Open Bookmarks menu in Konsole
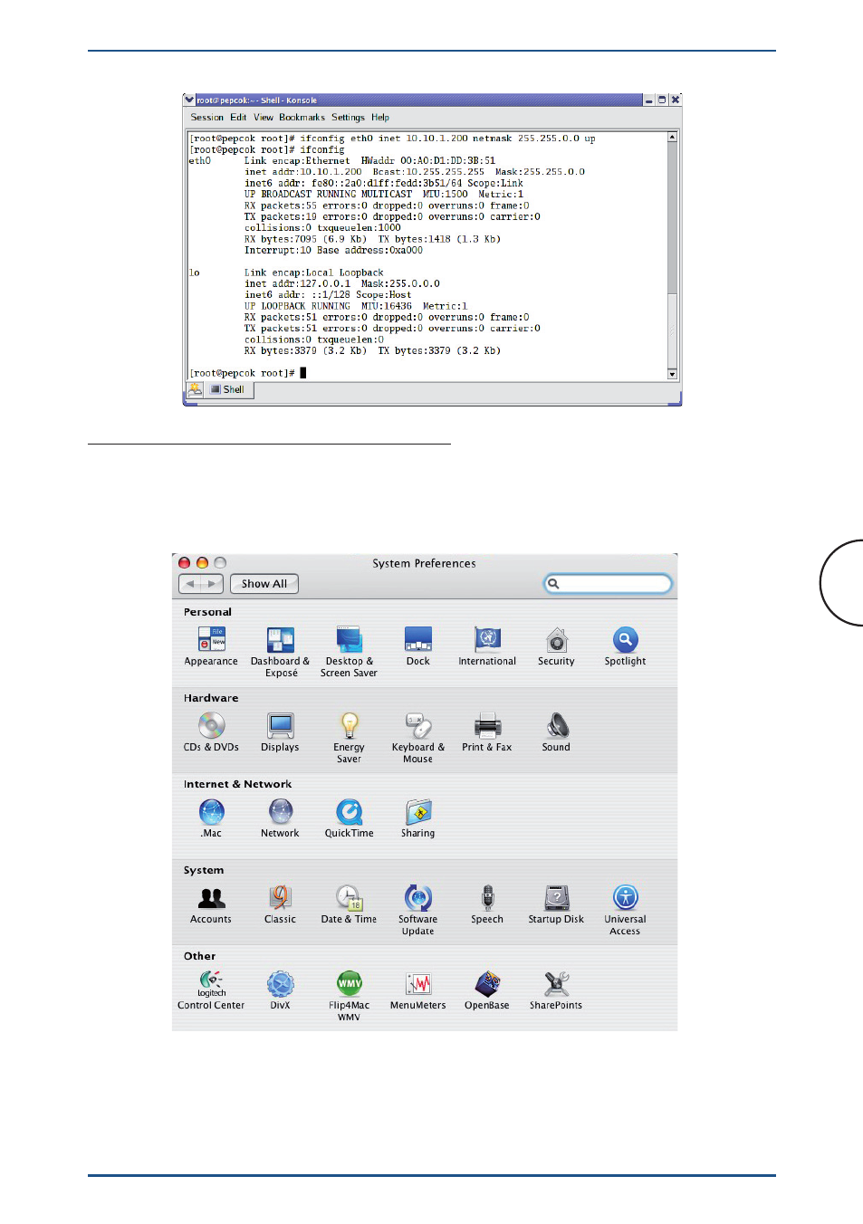 pos(302,117)
